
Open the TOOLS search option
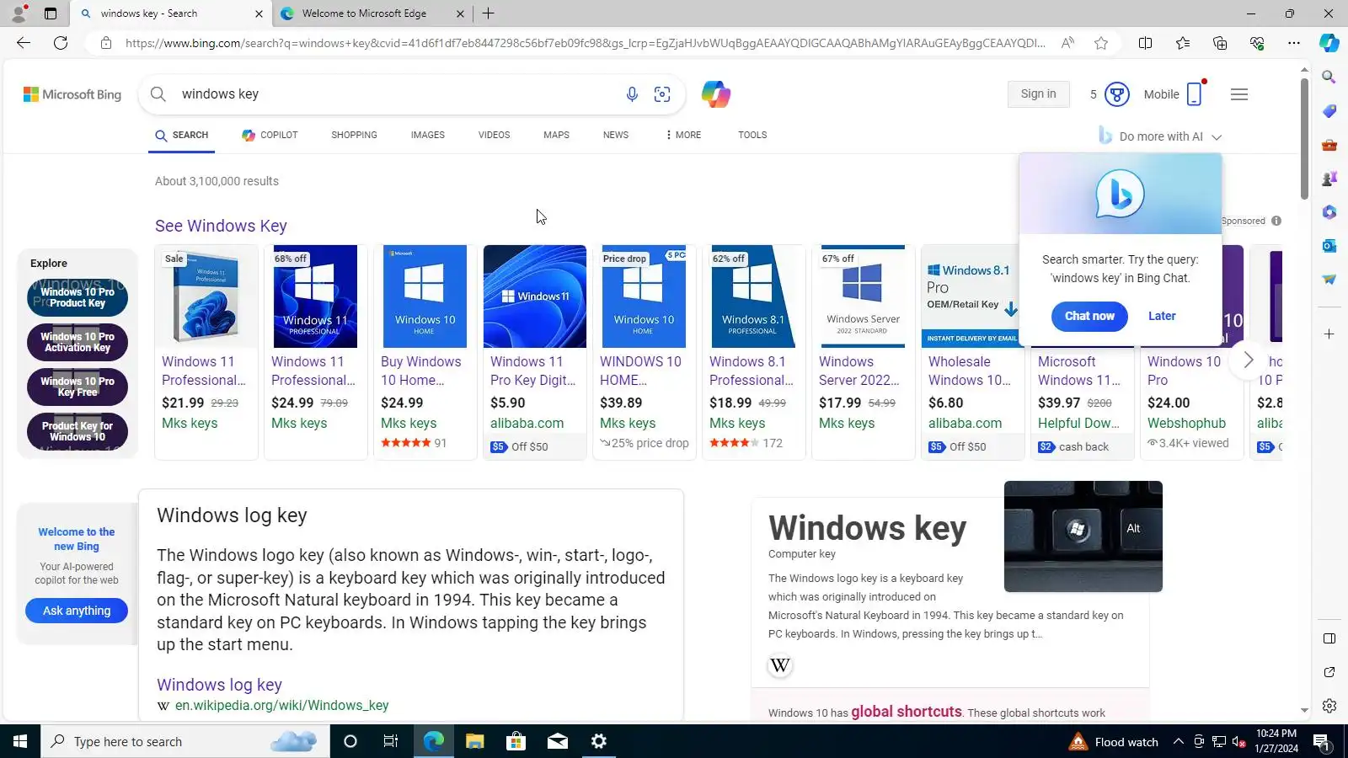[x=752, y=135]
